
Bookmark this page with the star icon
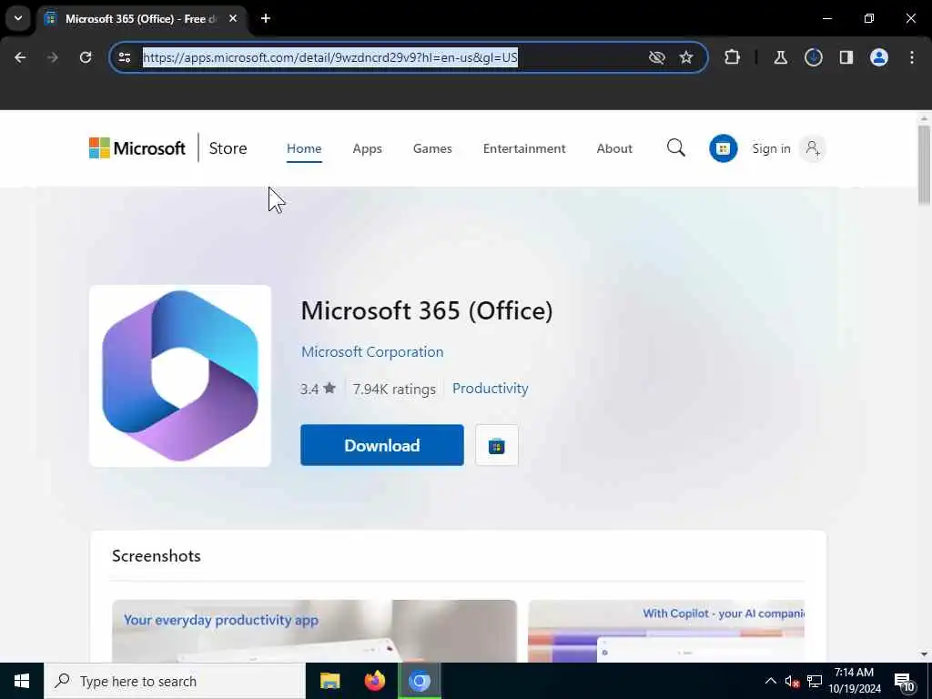[x=686, y=57]
